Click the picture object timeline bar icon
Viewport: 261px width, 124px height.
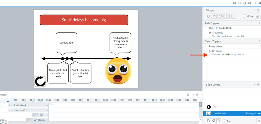click(42, 115)
